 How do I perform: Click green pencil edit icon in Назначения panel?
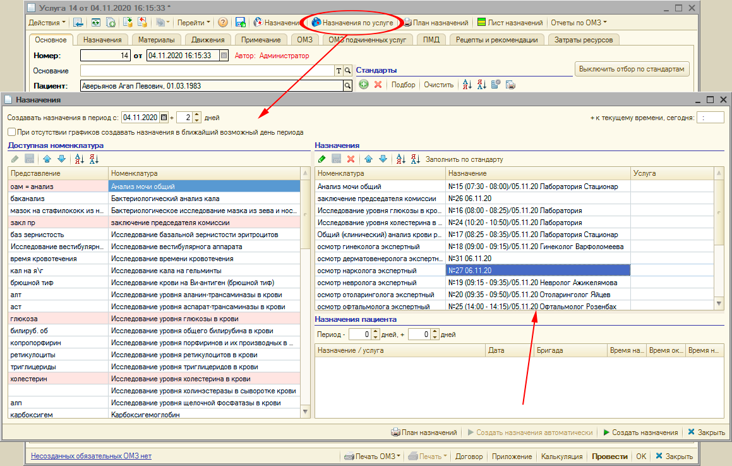click(322, 159)
